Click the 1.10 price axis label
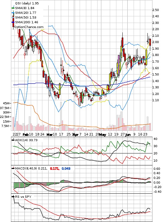The height and width of the screenshot is (222, 165). pyautogui.click(x=156, y=100)
